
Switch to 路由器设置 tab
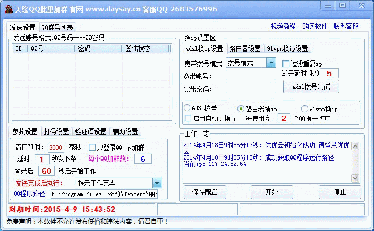pos(245,48)
